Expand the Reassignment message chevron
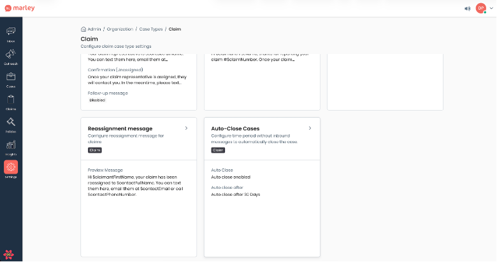Viewport: 497px width, 262px height. [x=186, y=128]
